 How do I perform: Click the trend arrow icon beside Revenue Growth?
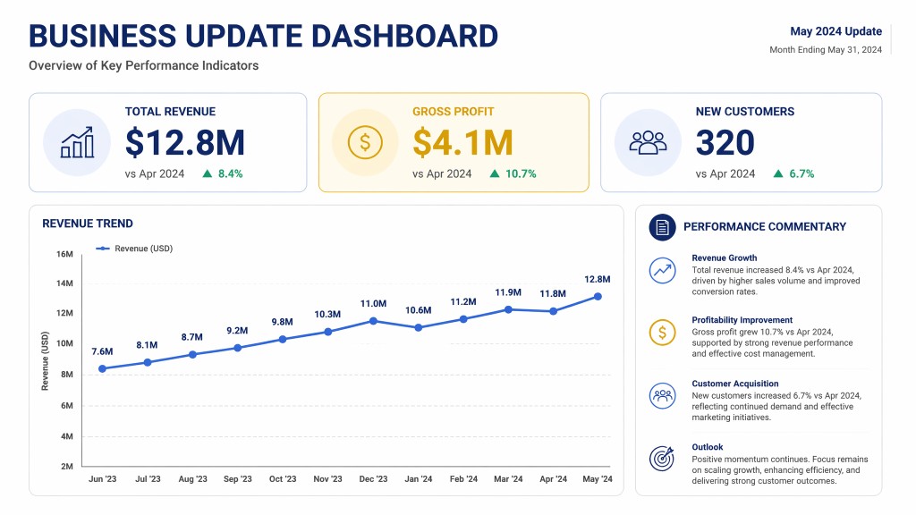[x=663, y=270]
